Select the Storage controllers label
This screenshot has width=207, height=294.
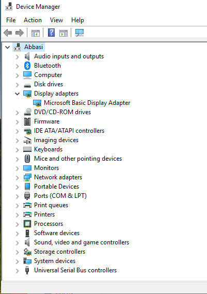tap(59, 252)
